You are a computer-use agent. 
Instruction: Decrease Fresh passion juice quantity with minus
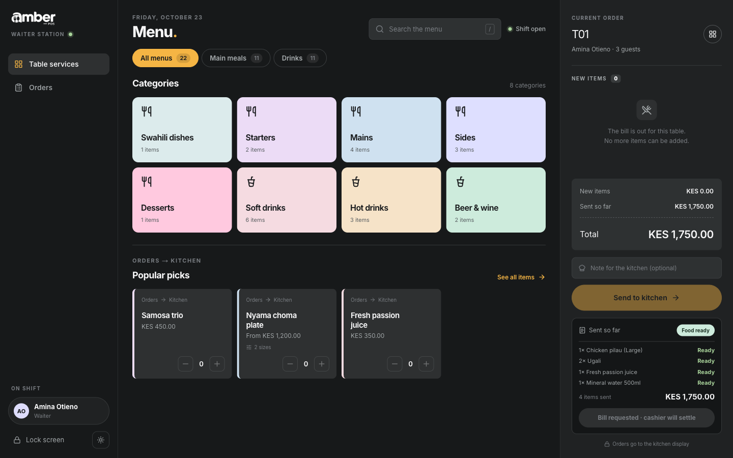[394, 364]
